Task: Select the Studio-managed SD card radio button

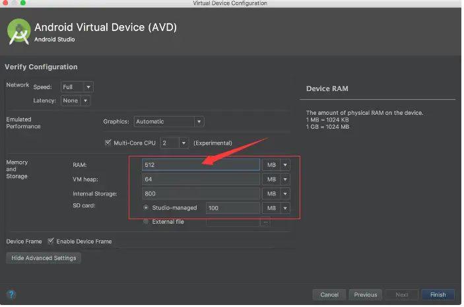Action: pyautogui.click(x=146, y=207)
